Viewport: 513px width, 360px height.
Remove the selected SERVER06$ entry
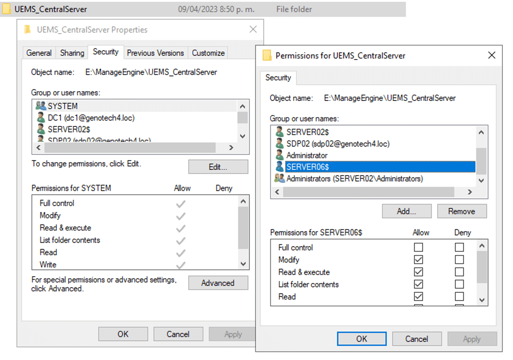(x=462, y=211)
